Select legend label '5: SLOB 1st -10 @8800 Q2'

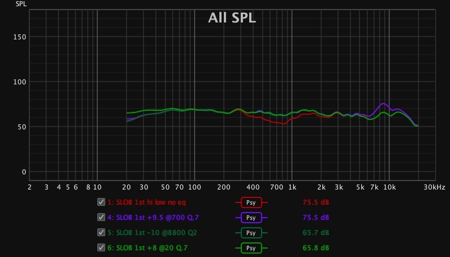[152, 233]
